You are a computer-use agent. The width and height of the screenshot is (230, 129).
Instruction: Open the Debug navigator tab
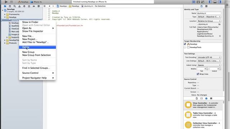coord(29,6)
